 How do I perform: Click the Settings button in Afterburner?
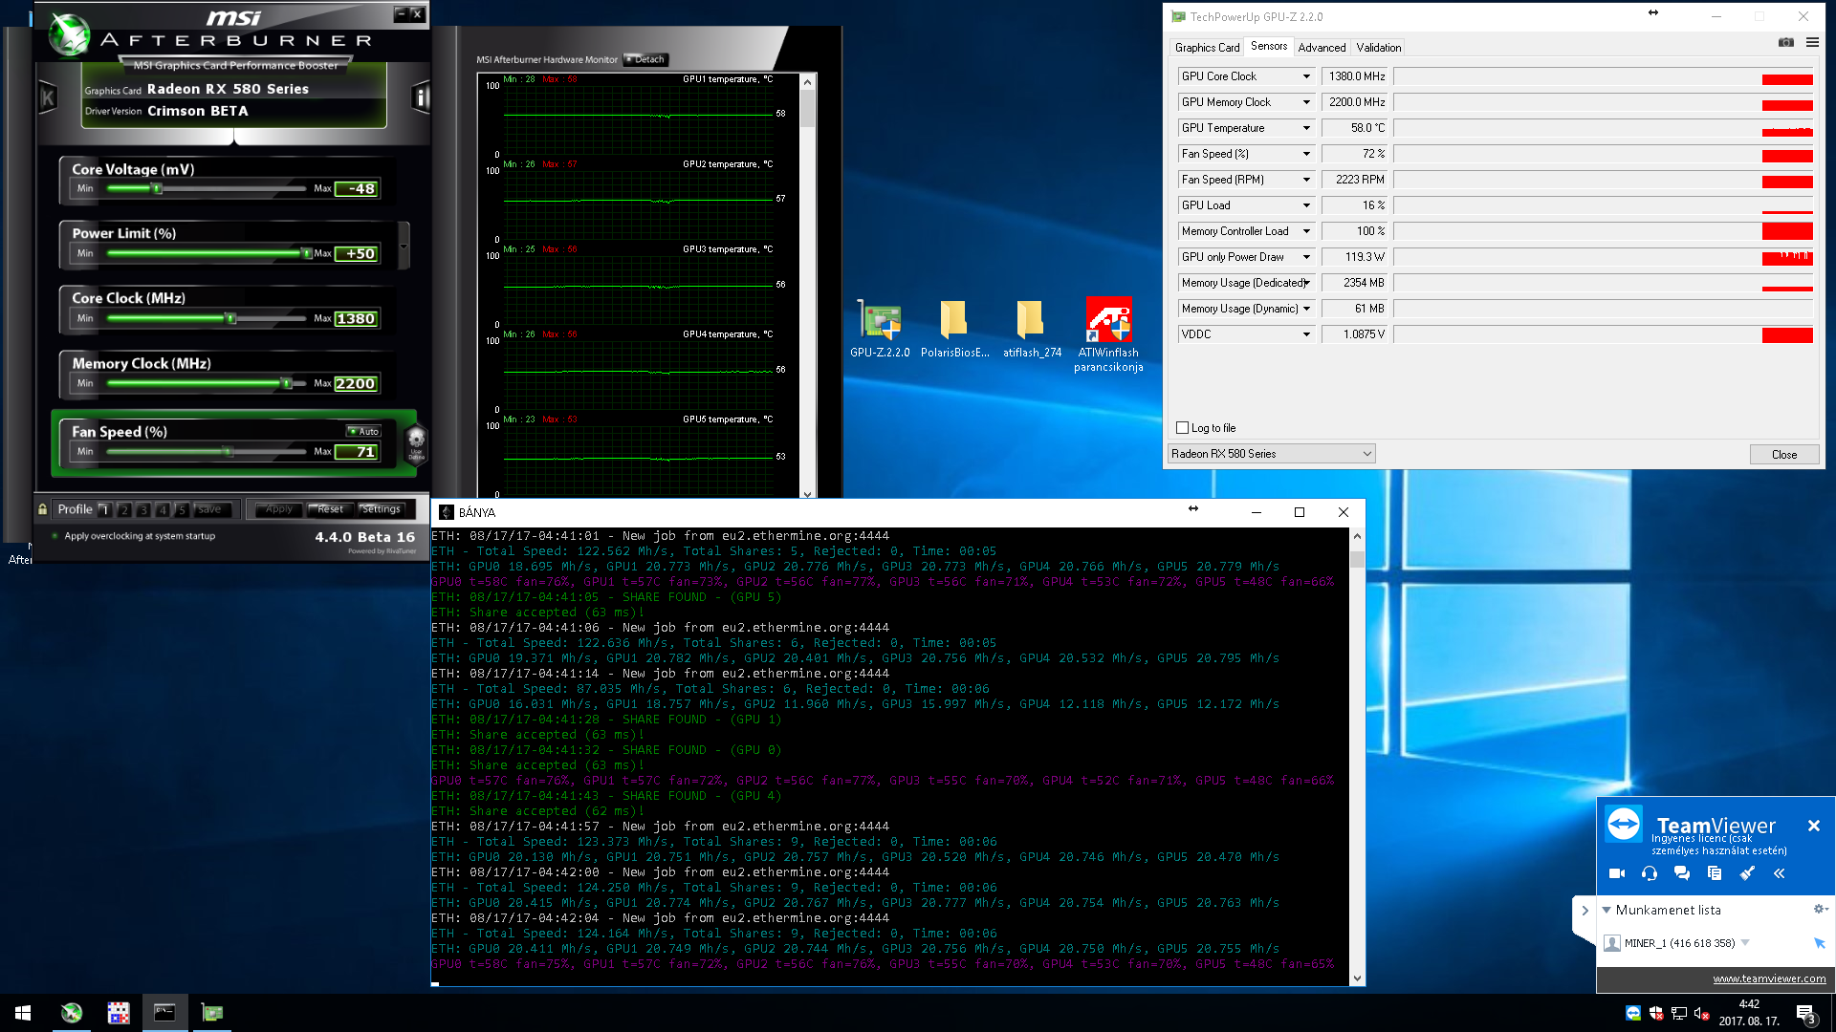point(381,509)
